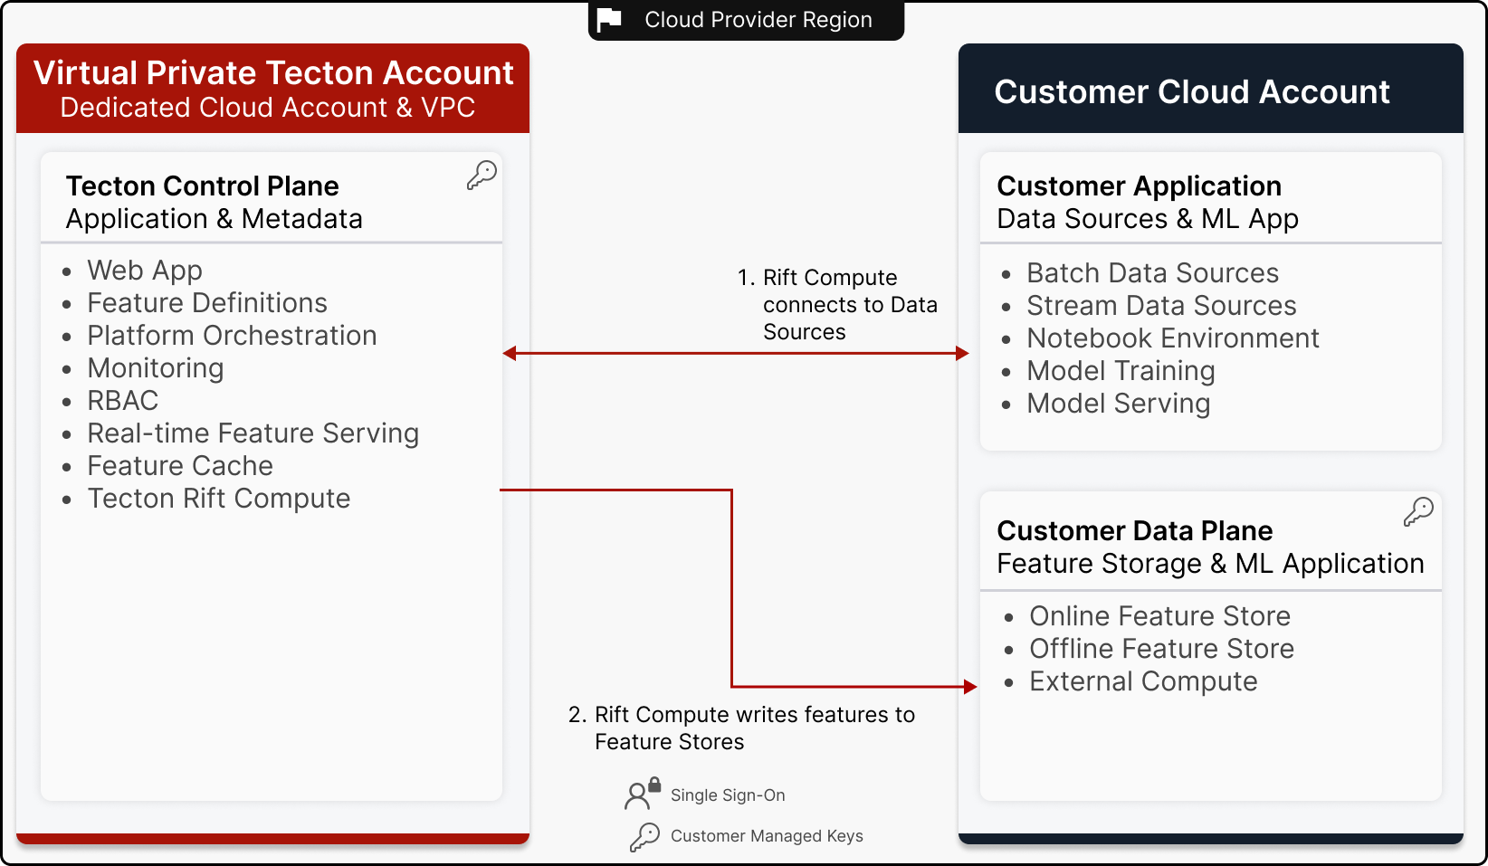Screen dimensions: 1488x866
Task: Click Feature Storage & ML Application subtitle
Action: tap(1211, 564)
